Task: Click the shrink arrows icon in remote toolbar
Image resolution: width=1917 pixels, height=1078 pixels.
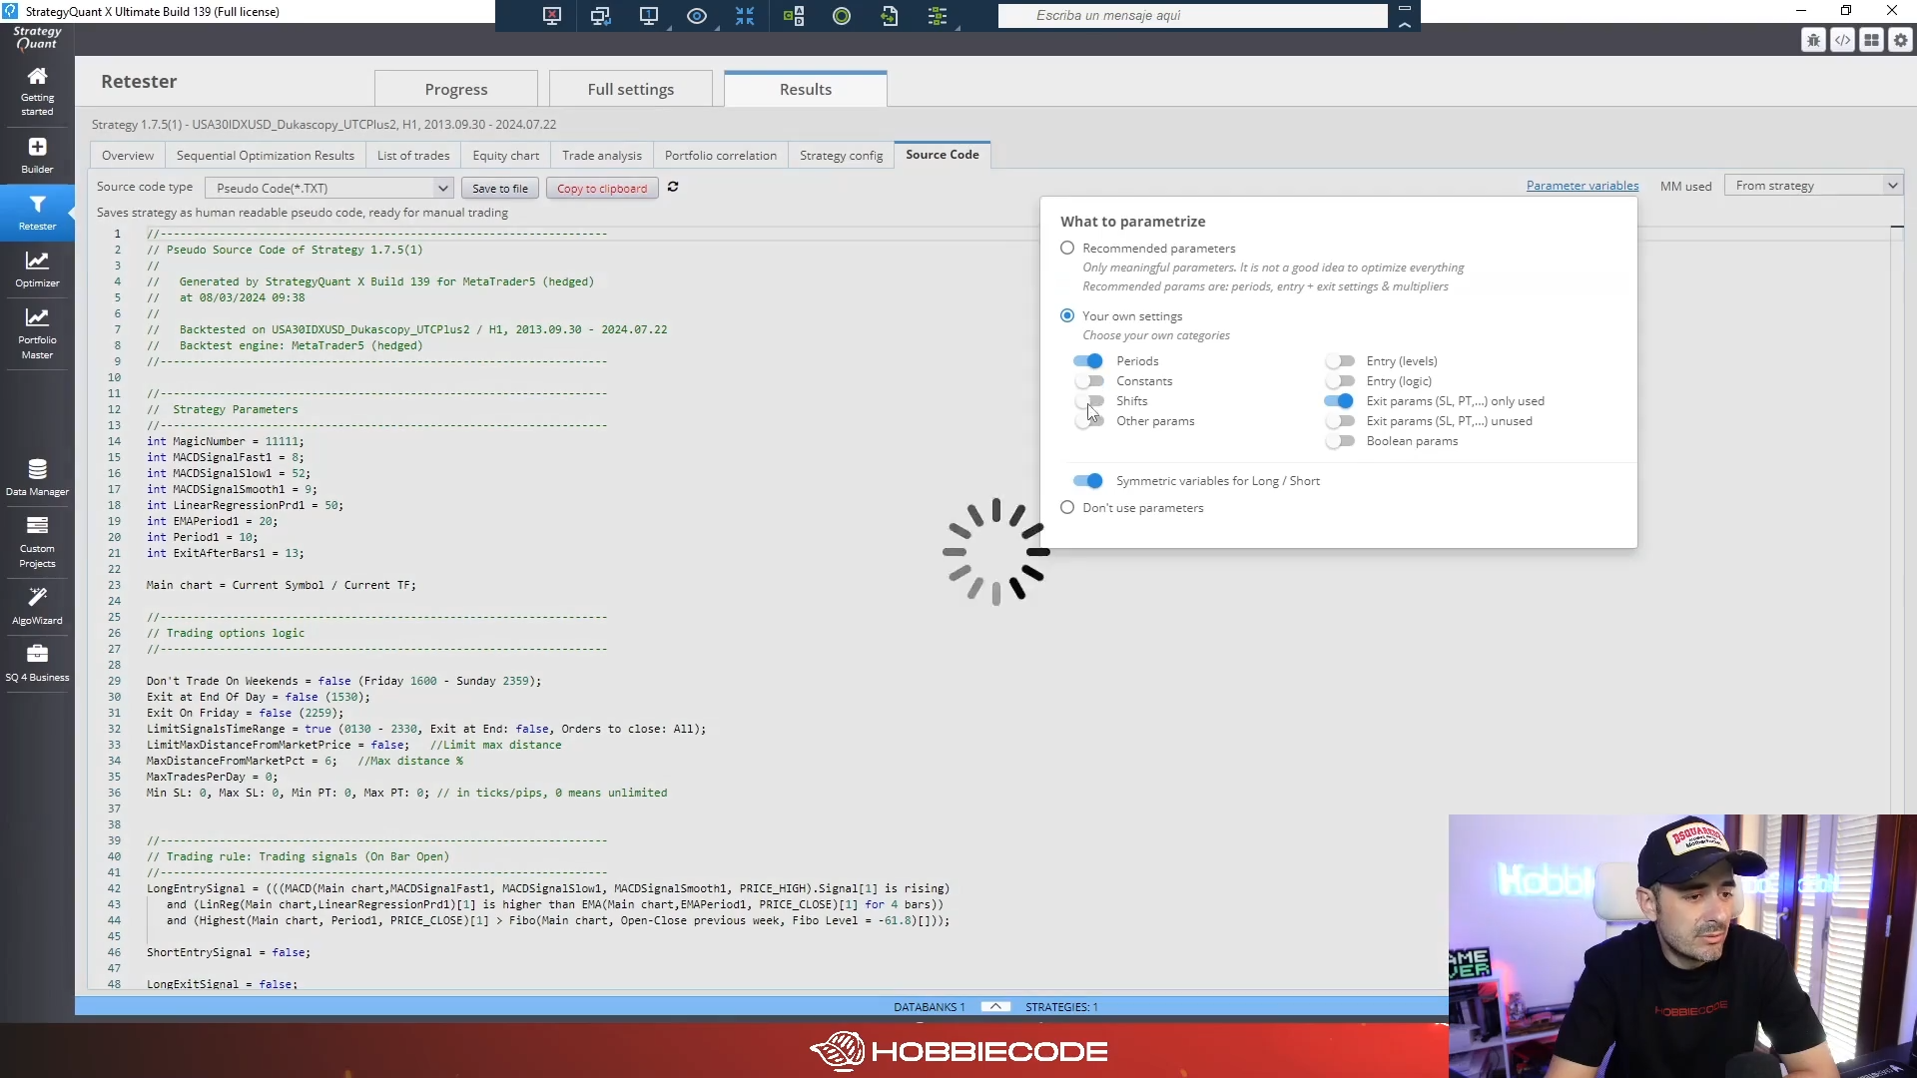Action: coord(745,16)
